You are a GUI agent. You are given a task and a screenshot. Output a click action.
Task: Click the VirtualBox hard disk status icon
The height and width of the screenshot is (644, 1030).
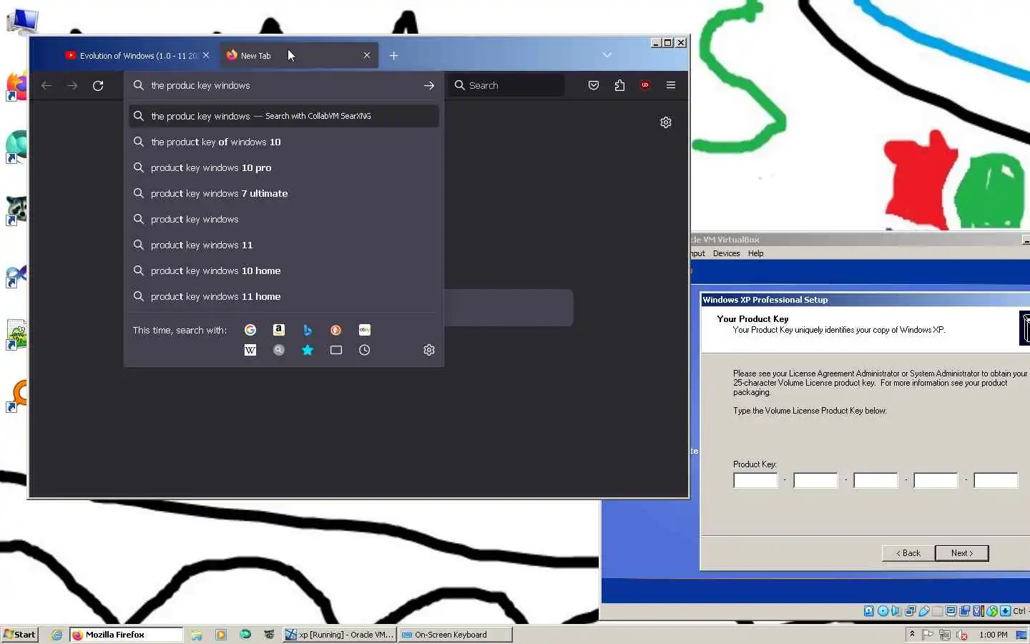[x=868, y=611]
